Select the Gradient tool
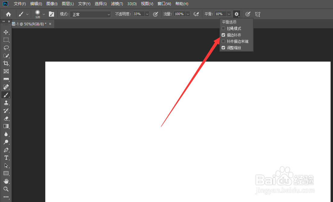 click(x=6, y=126)
